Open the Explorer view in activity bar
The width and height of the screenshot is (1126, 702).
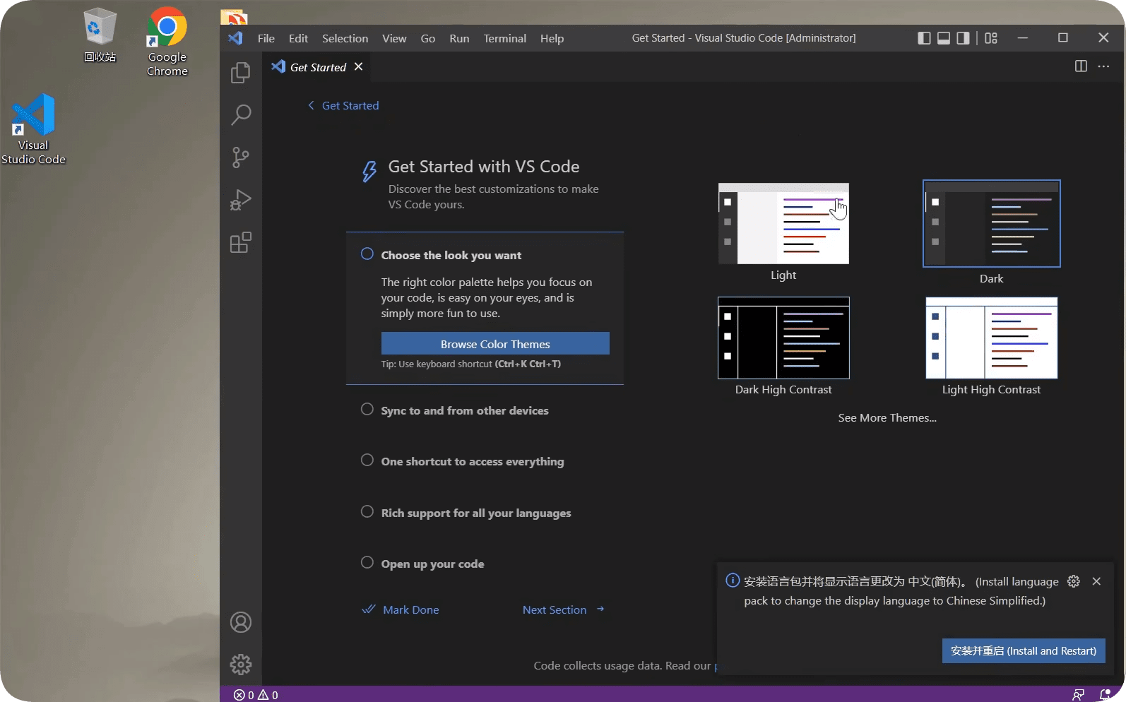[x=241, y=73]
